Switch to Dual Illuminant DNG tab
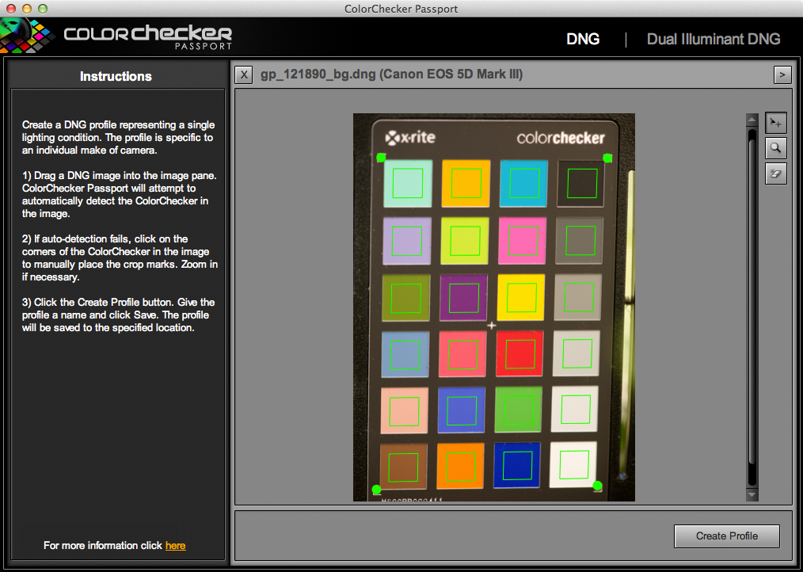803x572 pixels. click(x=714, y=39)
